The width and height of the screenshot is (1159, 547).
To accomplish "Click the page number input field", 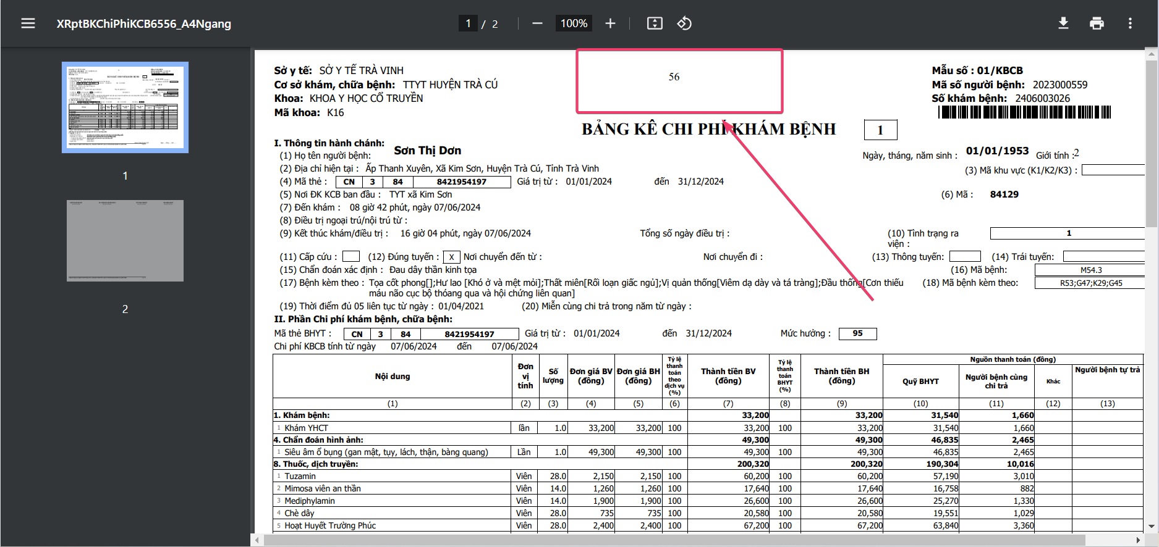I will 468,23.
